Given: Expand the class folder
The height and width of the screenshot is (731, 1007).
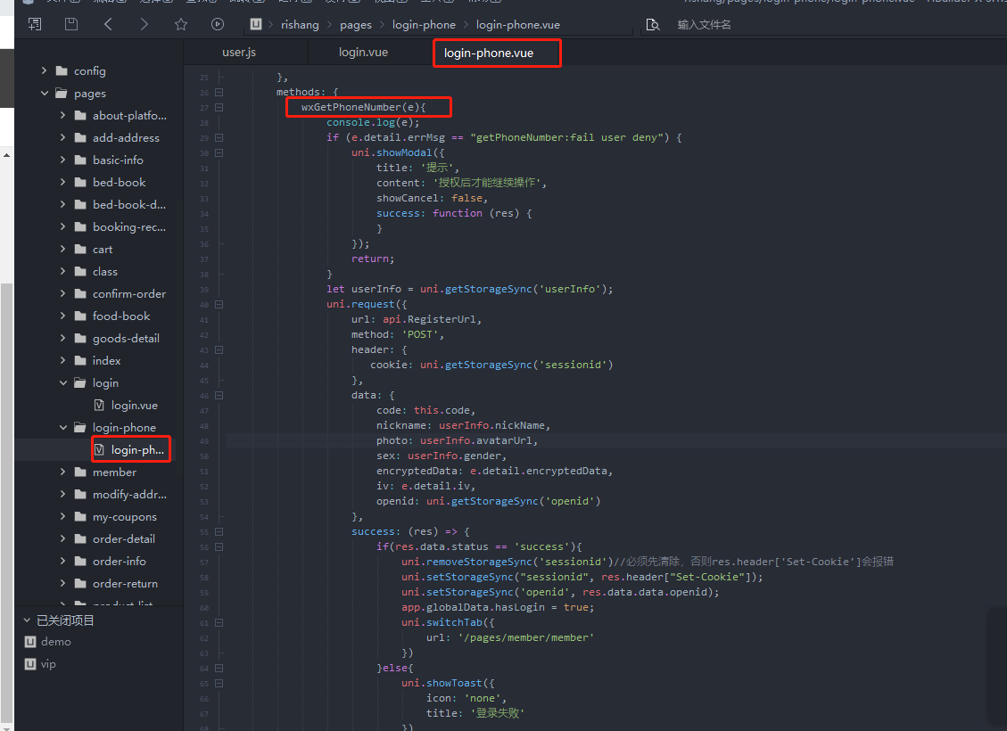Looking at the screenshot, I should pyautogui.click(x=63, y=272).
